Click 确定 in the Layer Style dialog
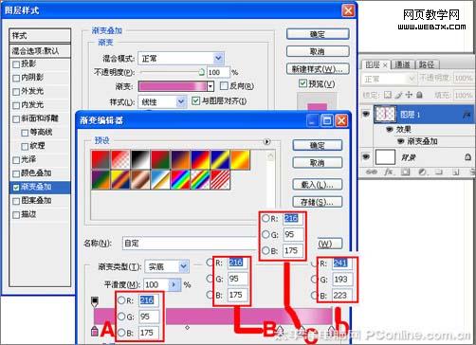This screenshot has height=345, width=476. point(318,34)
